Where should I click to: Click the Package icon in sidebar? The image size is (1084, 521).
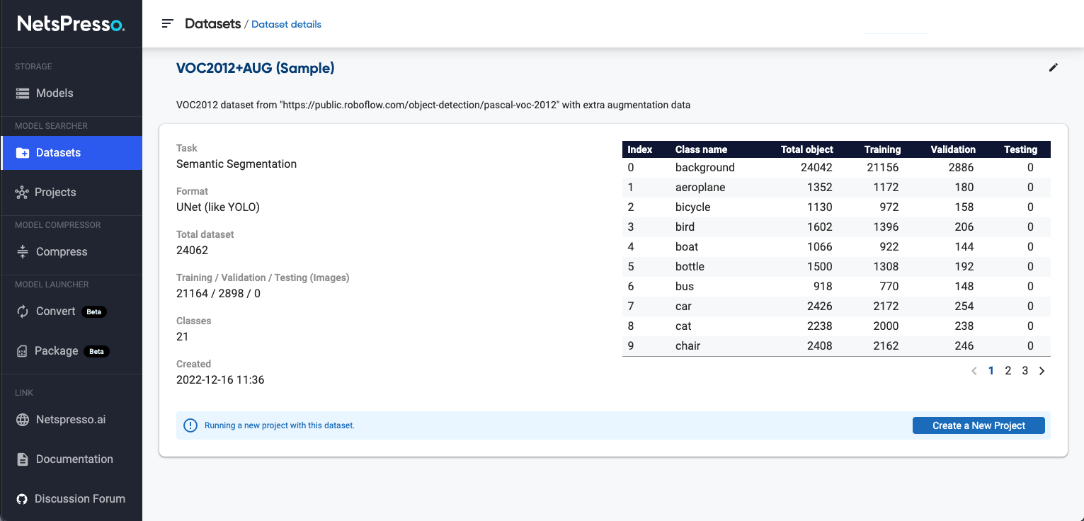(22, 351)
